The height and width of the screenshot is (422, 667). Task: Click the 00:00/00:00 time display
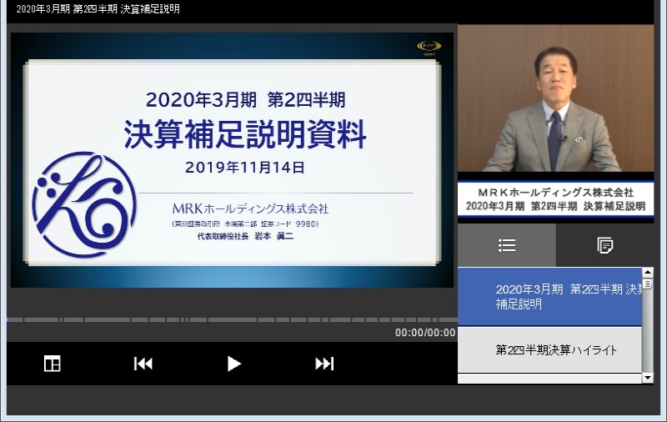click(x=425, y=333)
